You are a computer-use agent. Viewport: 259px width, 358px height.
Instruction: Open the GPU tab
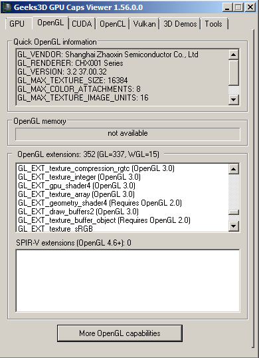[x=17, y=24]
